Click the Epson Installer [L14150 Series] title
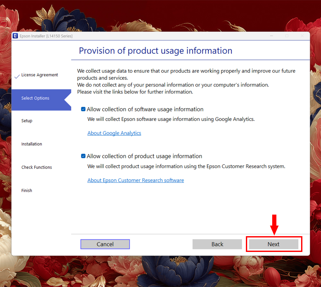 (46, 36)
